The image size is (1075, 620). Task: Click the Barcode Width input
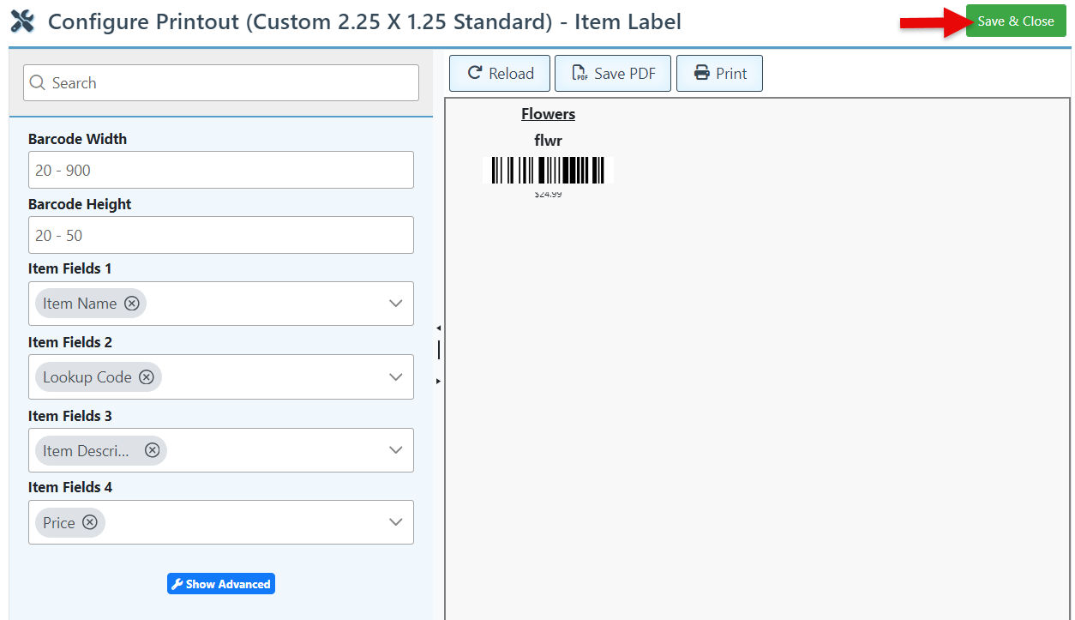coord(221,170)
